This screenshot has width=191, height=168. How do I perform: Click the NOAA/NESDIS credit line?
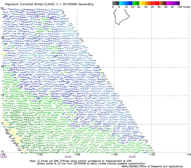(x=152, y=166)
